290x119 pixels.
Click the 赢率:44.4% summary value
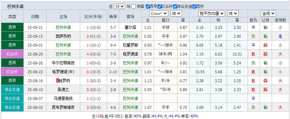152,116
